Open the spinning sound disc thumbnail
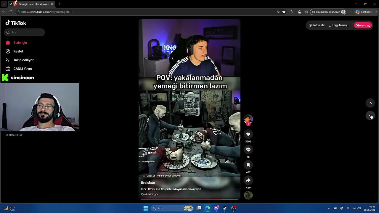Screen dimensions: 379x213 coord(248,195)
